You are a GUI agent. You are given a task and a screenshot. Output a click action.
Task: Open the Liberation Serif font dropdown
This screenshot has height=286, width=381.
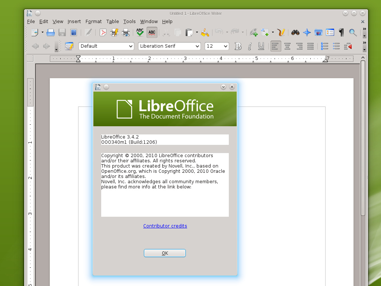[x=169, y=46]
